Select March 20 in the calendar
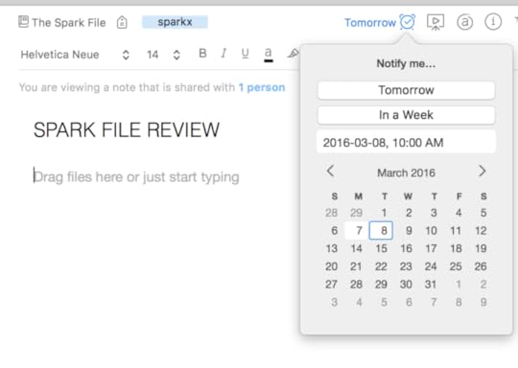 [331, 266]
